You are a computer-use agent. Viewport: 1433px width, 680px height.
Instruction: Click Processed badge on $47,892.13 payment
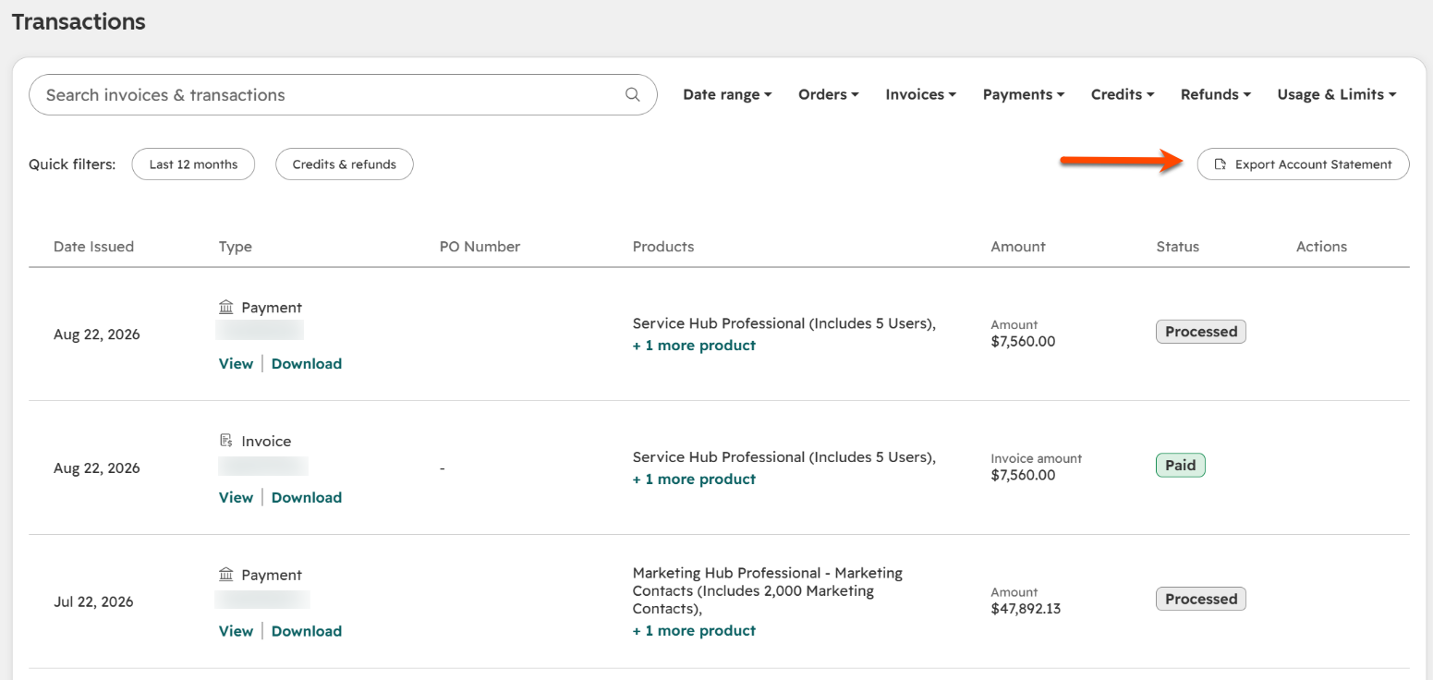tap(1201, 599)
